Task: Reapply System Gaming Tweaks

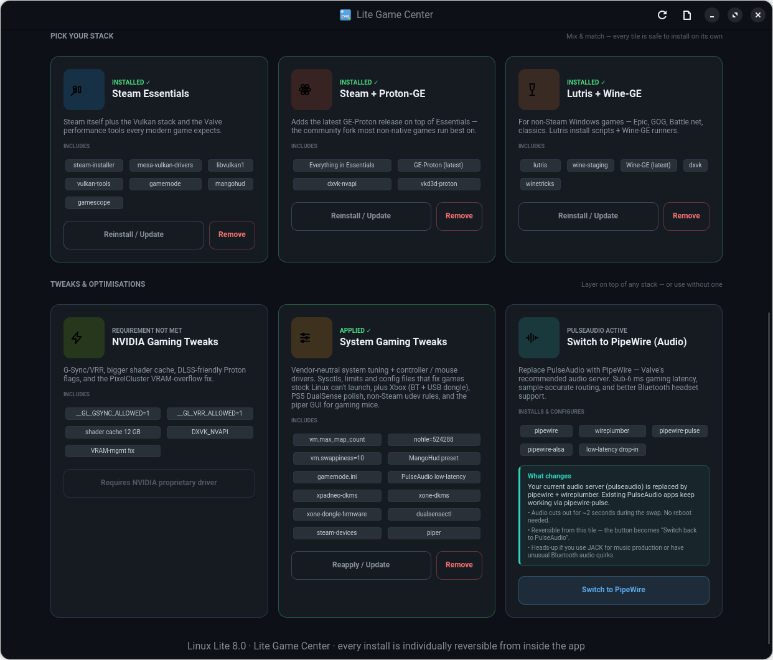Action: tap(361, 565)
